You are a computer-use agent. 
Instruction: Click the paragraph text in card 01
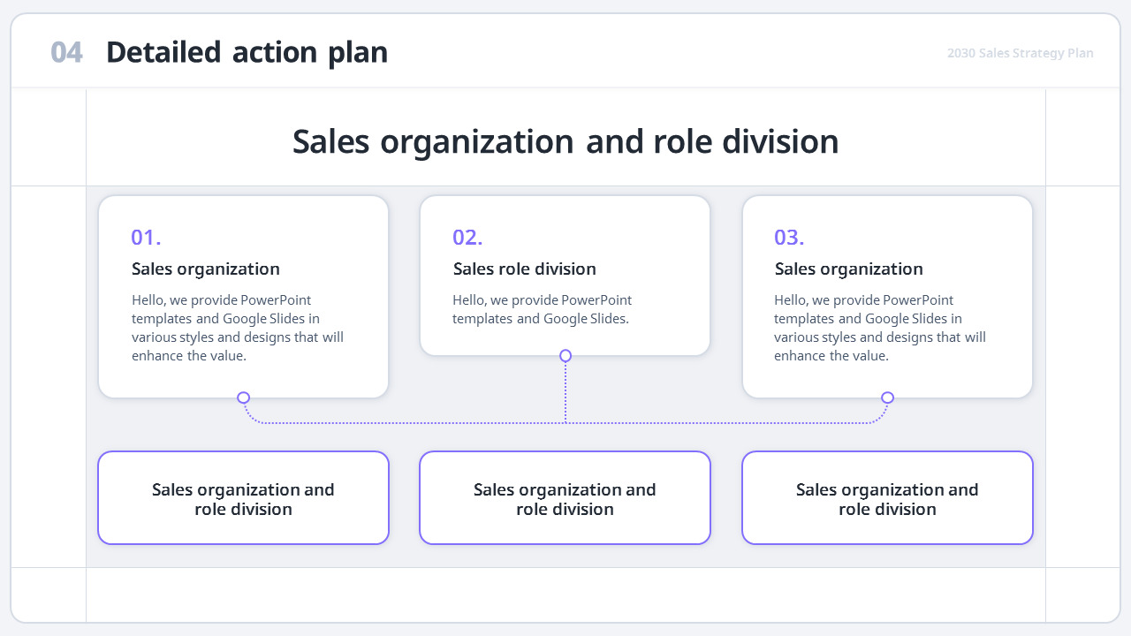point(237,328)
